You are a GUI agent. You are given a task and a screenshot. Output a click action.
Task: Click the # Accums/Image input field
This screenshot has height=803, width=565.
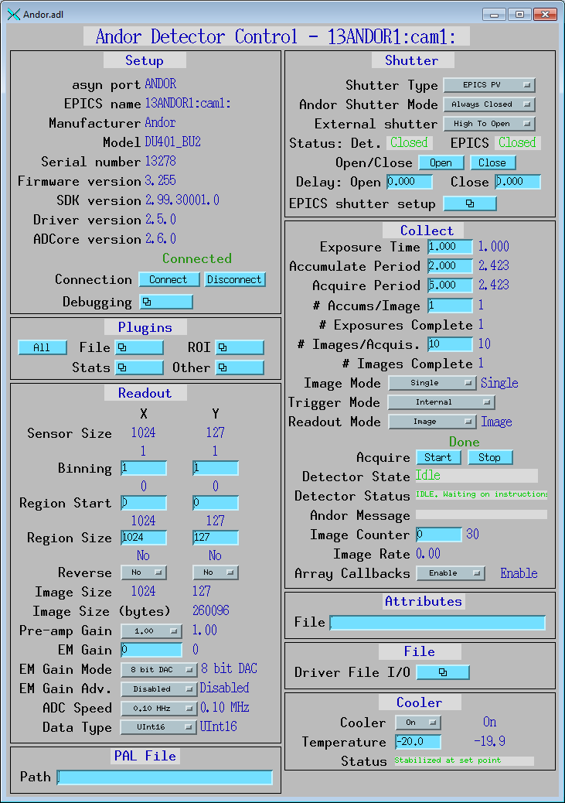[451, 306]
